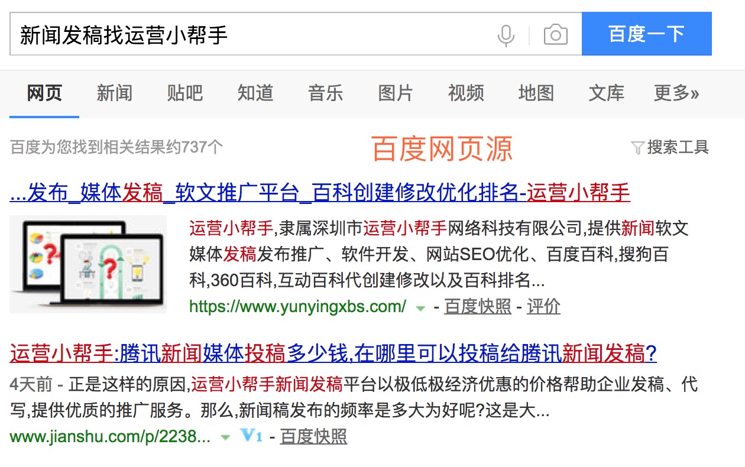
Task: Click the funnel icon beside 搜索工具
Action: (x=637, y=147)
